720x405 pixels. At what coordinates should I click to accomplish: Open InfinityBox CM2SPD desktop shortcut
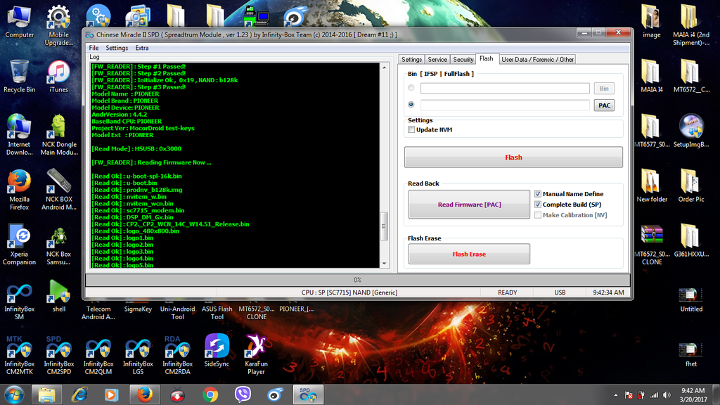pos(58,350)
